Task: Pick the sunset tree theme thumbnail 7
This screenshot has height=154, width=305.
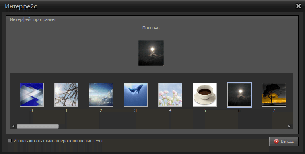Action: [274, 95]
